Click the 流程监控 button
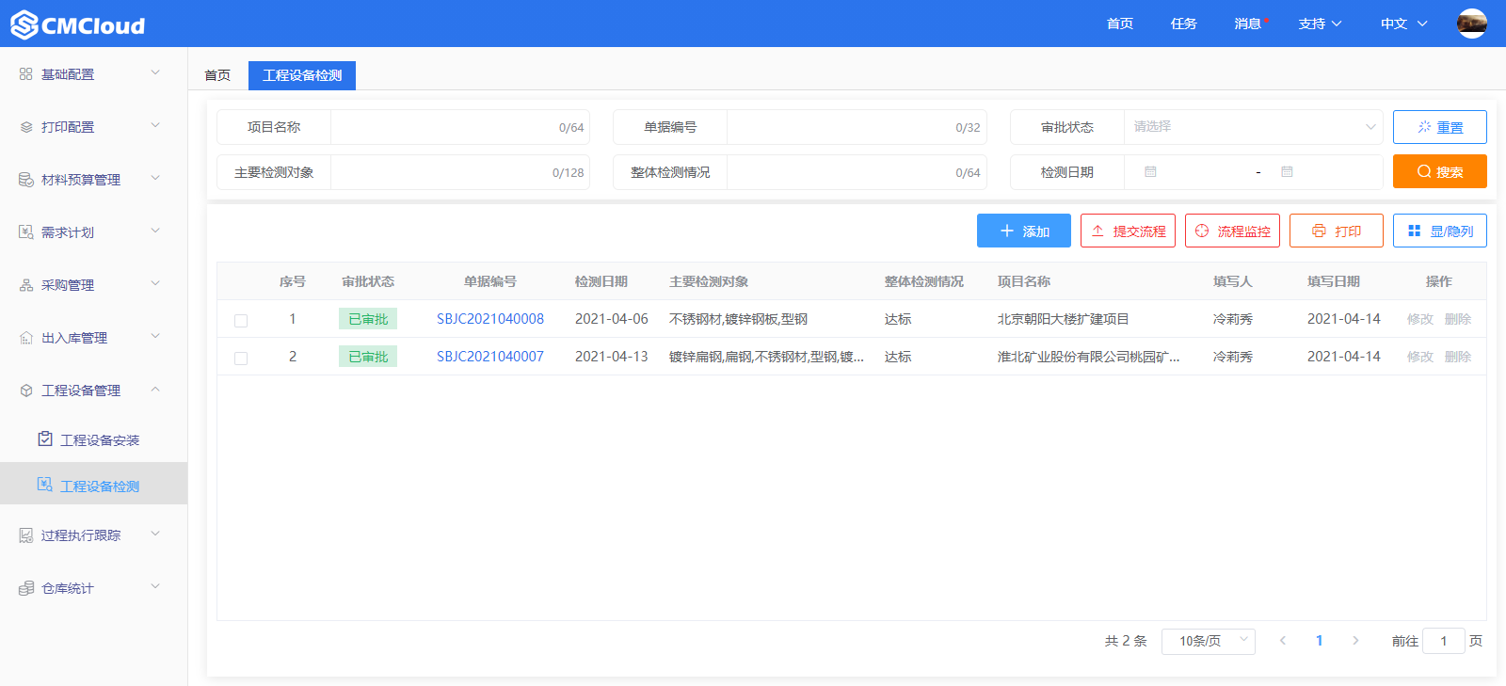The image size is (1506, 686). point(1232,231)
